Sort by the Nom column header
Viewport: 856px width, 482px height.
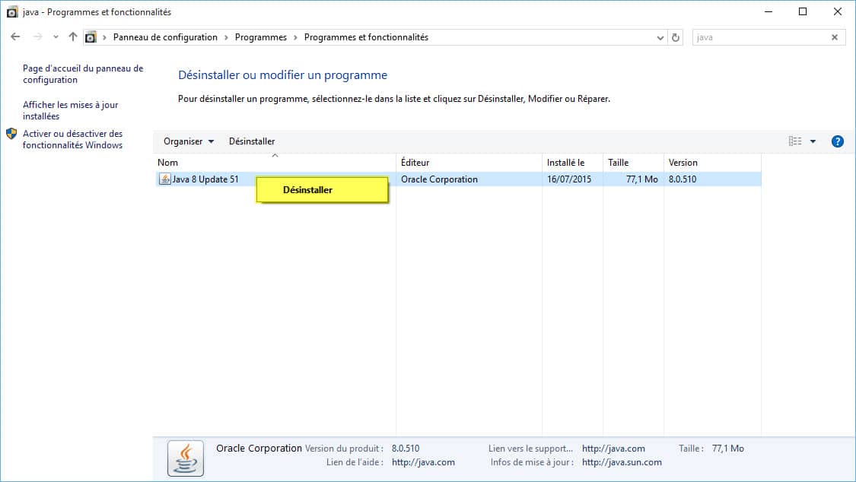tap(275, 163)
